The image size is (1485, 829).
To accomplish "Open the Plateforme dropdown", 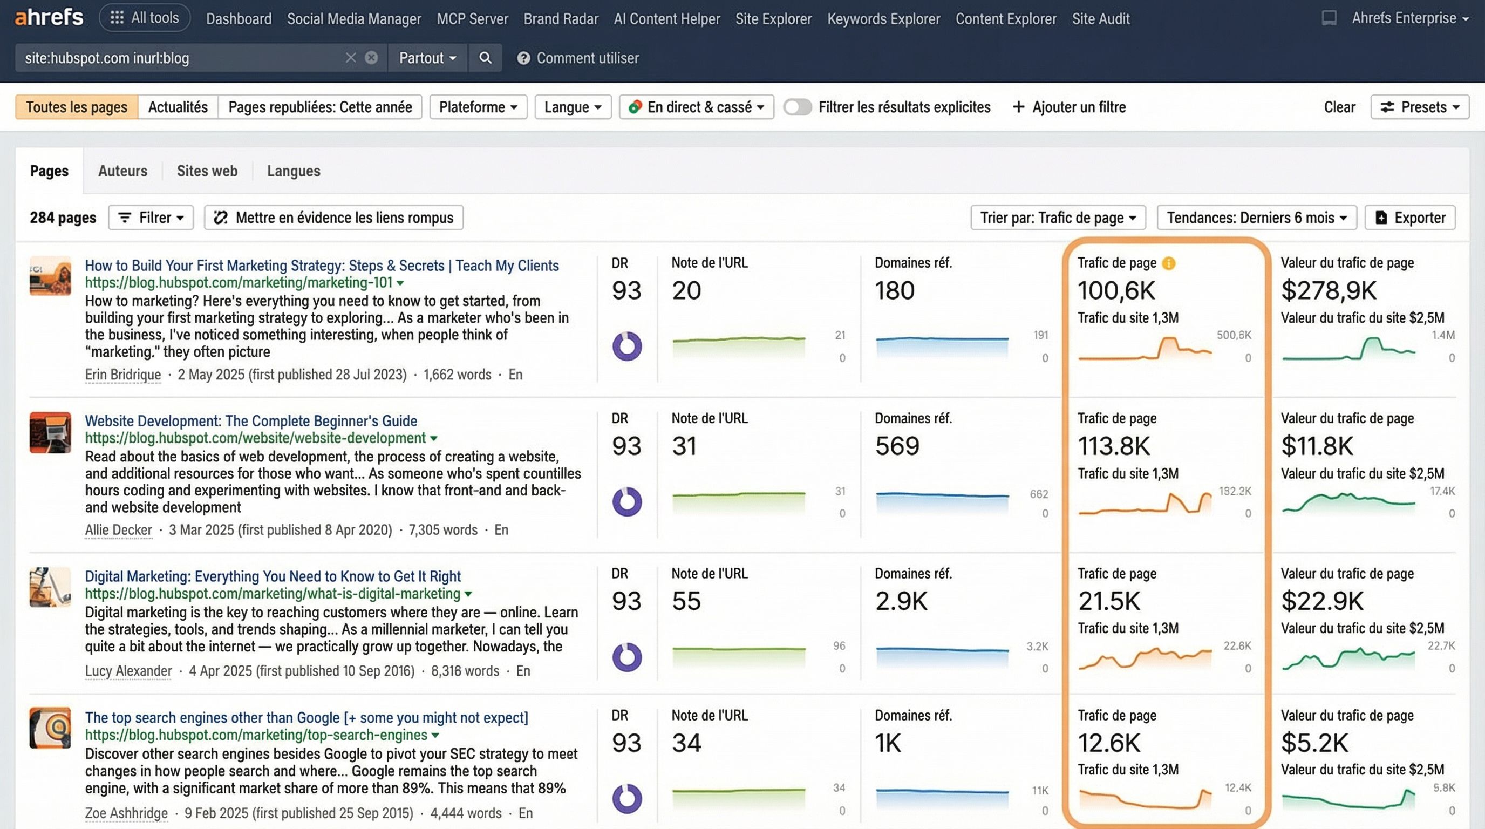I will point(478,107).
